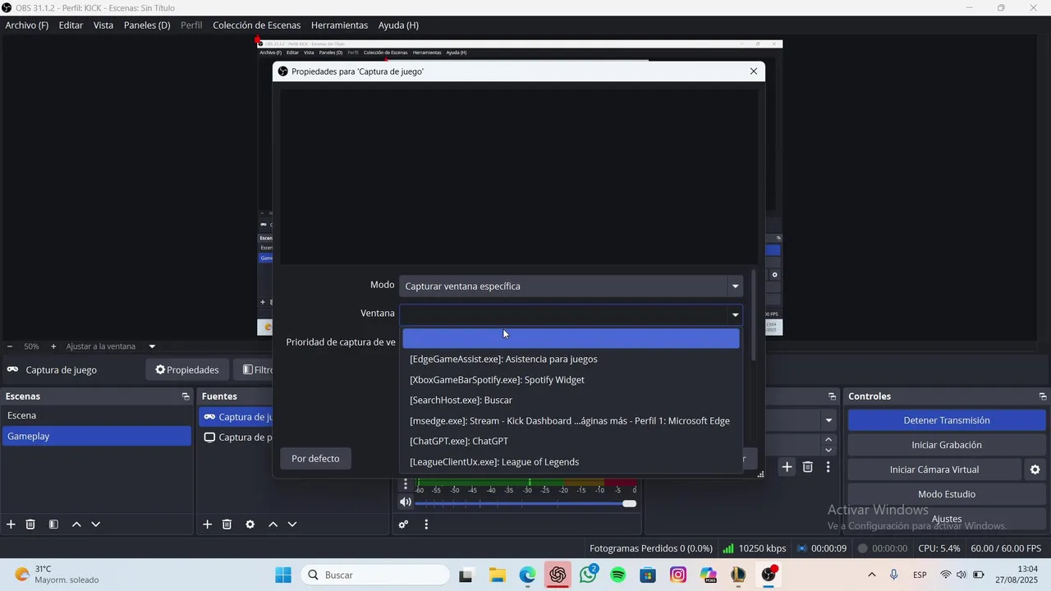Expand the Ajustar a la ventana dropdown

tap(152, 346)
